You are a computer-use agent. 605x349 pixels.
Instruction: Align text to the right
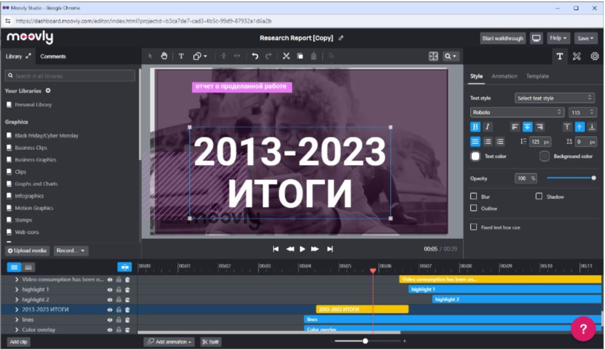(540, 126)
